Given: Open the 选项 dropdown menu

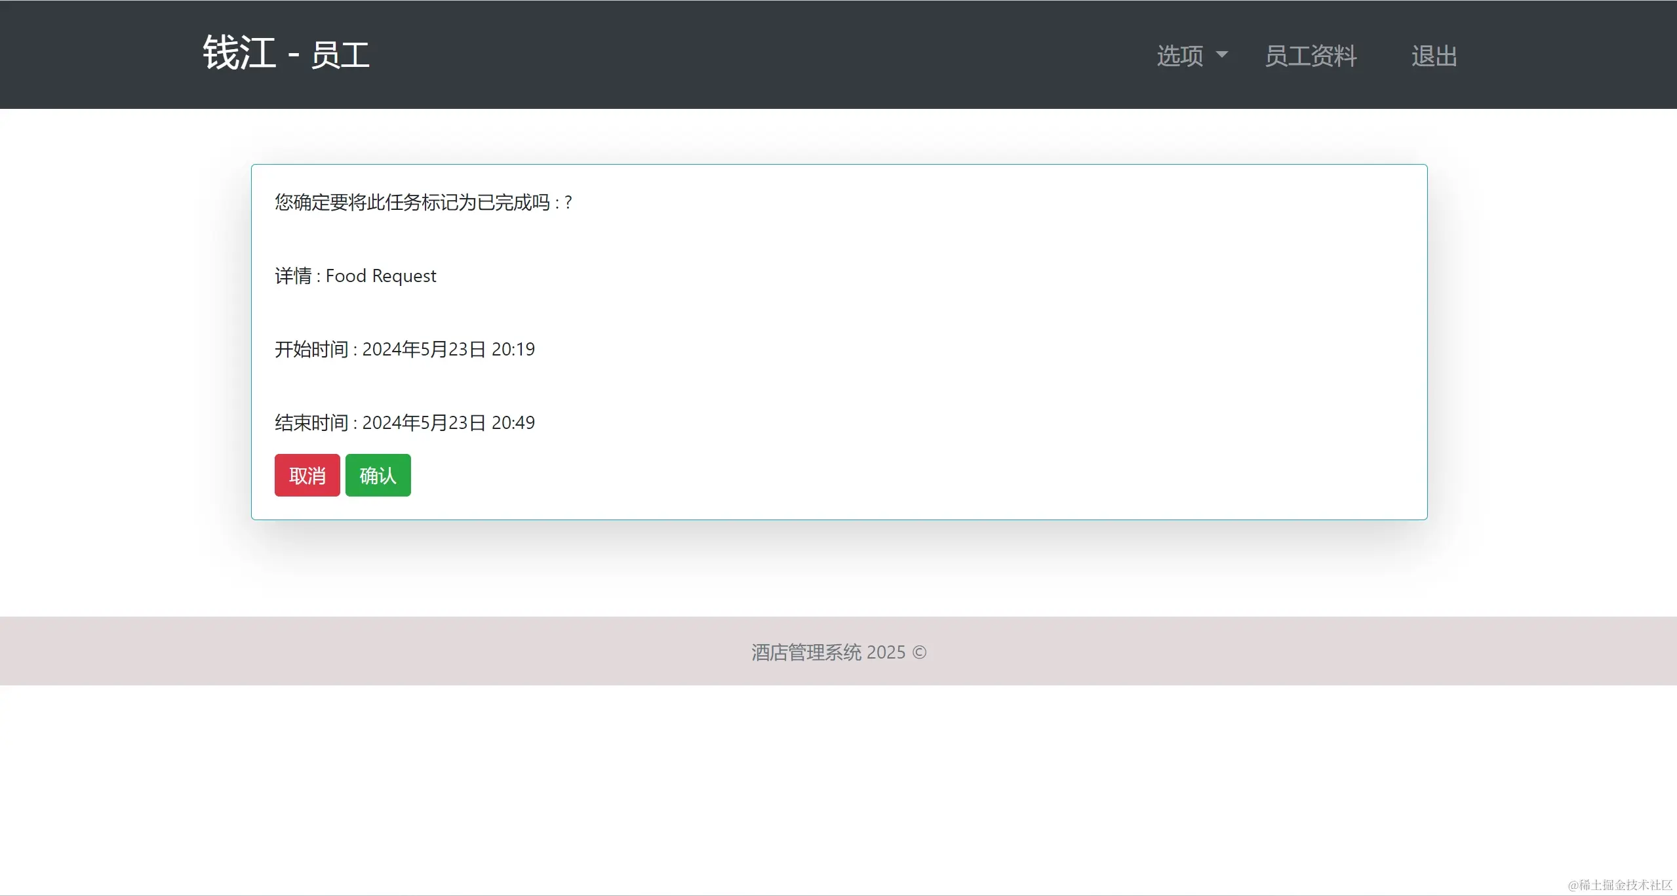Looking at the screenshot, I should (1180, 56).
